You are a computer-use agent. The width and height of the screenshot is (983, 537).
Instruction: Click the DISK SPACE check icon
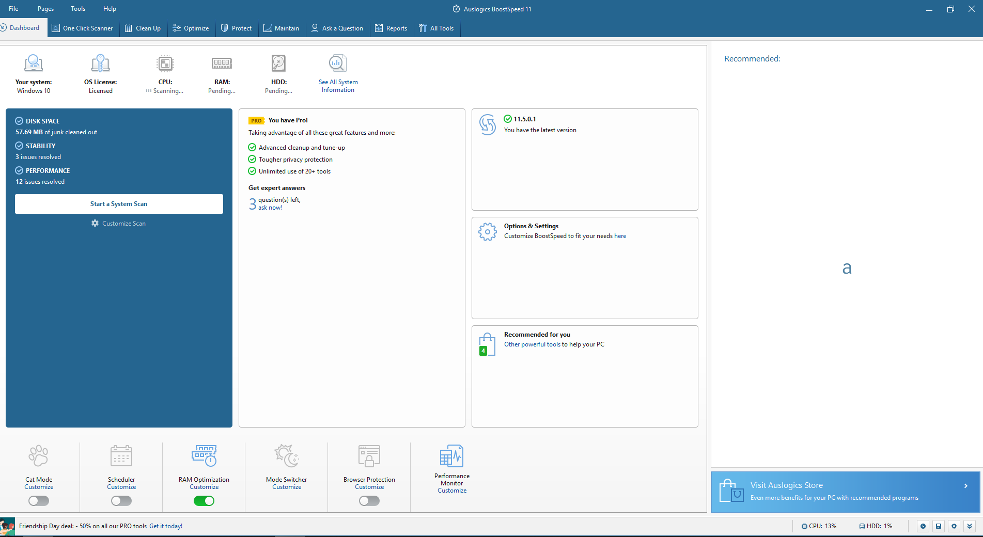click(19, 121)
